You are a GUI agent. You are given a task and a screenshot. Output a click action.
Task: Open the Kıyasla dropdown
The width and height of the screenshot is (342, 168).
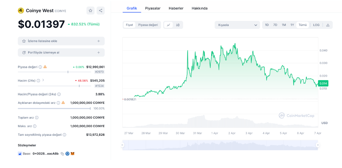point(237,25)
